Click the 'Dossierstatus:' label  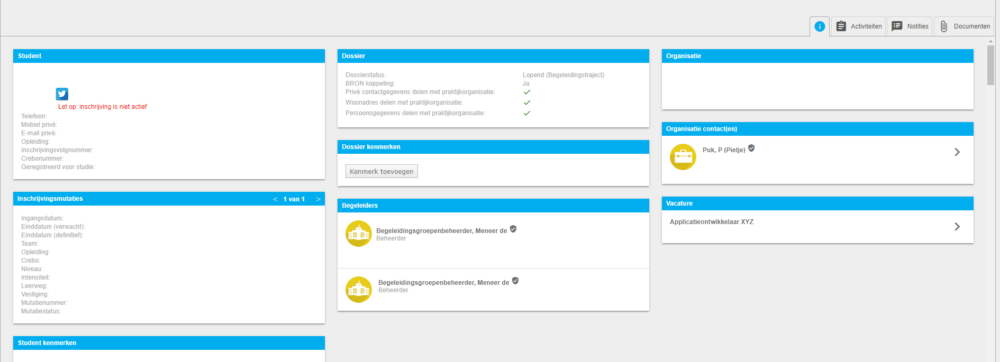coord(366,75)
